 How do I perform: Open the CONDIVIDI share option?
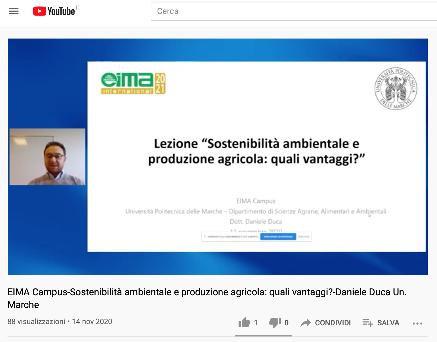tap(333, 323)
